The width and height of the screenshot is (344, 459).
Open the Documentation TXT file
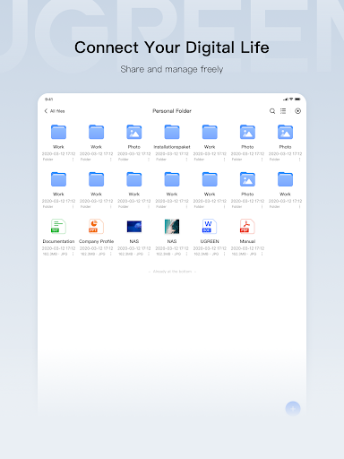(x=58, y=226)
